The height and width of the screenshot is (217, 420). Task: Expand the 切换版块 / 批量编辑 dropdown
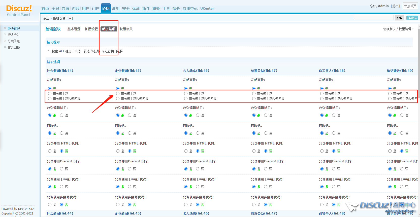click(397, 29)
